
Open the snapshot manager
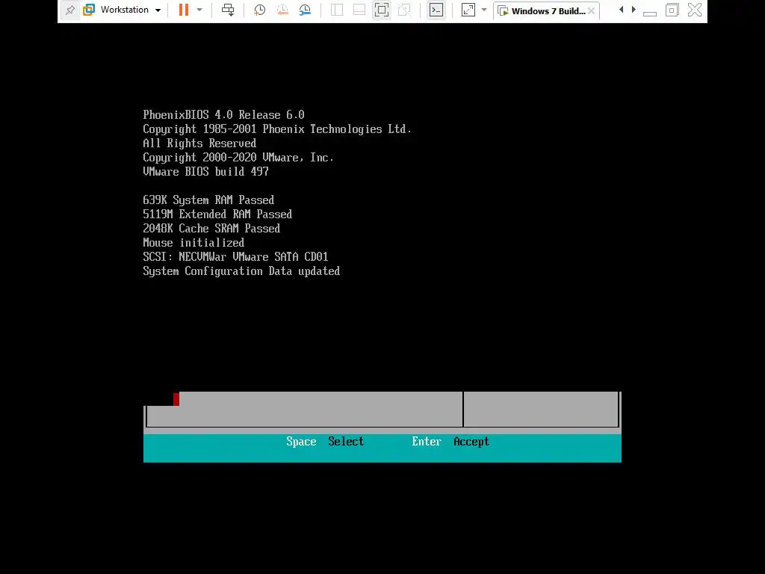tap(305, 10)
